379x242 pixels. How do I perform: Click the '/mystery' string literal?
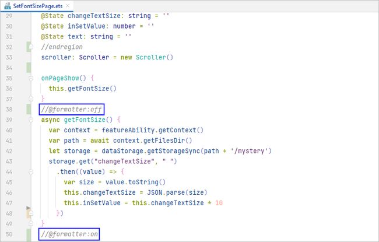point(249,151)
